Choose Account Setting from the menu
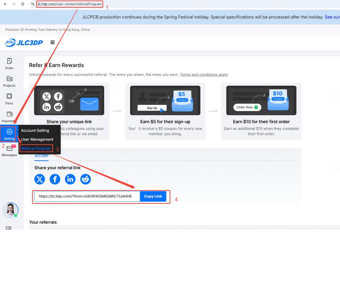This screenshot has width=340, height=285. point(35,131)
